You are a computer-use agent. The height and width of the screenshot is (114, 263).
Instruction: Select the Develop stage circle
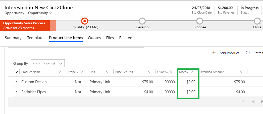(x=142, y=21)
